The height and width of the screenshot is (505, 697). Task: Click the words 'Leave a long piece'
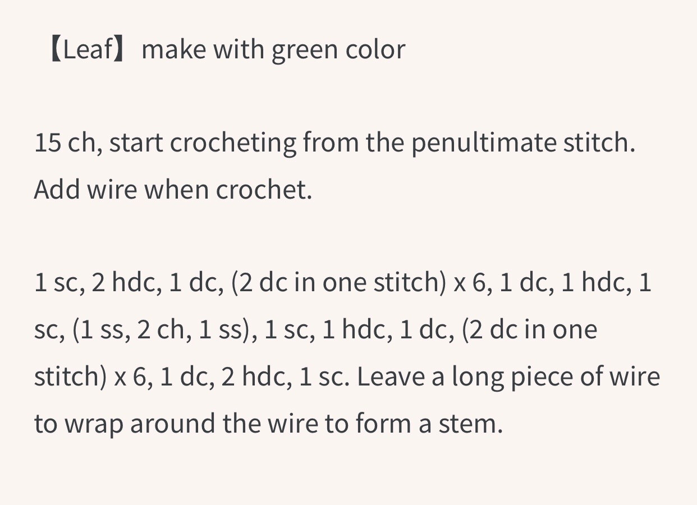coord(465,377)
